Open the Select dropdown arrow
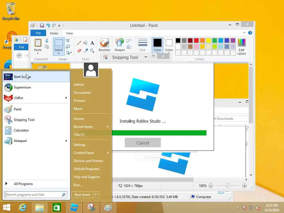This screenshot has height=213, width=284. pyautogui.click(x=59, y=54)
